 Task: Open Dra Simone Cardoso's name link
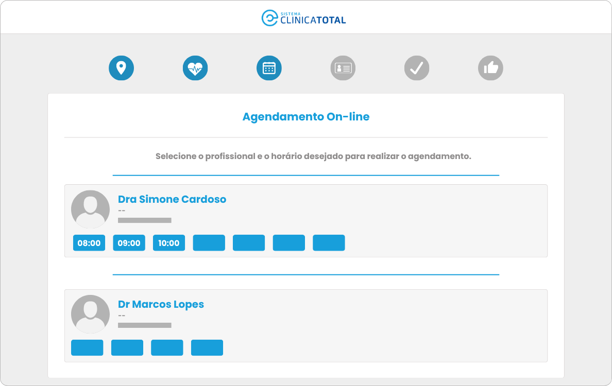172,199
